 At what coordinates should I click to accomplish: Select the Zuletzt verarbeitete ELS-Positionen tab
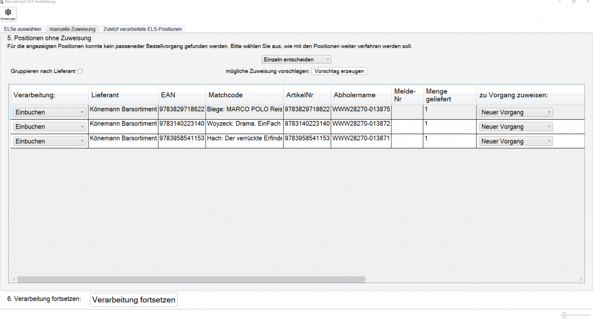point(142,28)
